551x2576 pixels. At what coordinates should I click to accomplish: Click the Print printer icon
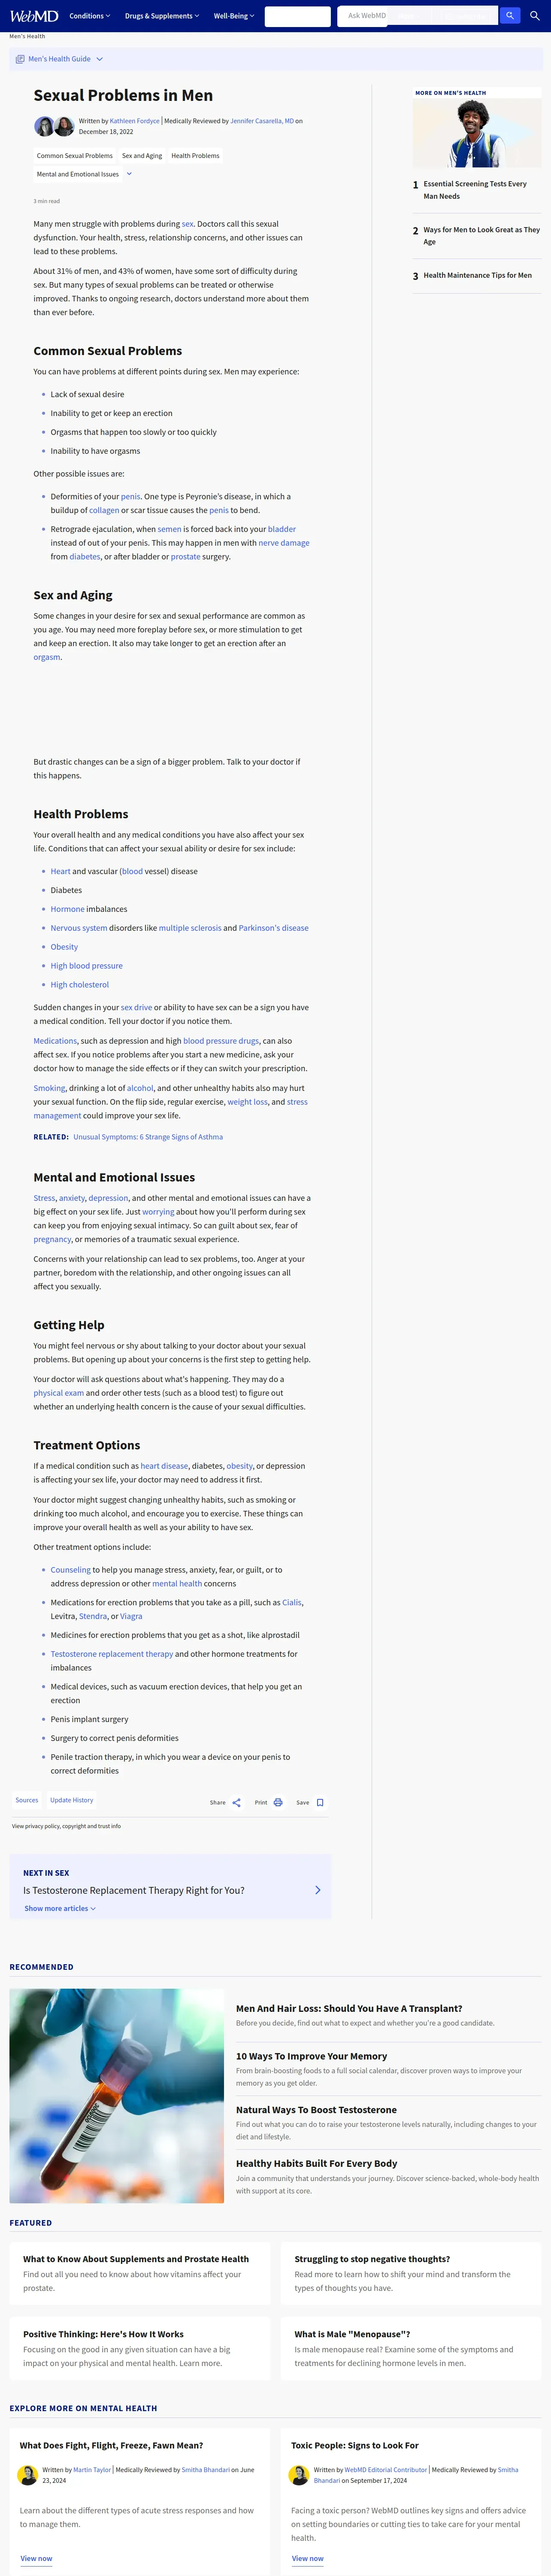point(278,1803)
